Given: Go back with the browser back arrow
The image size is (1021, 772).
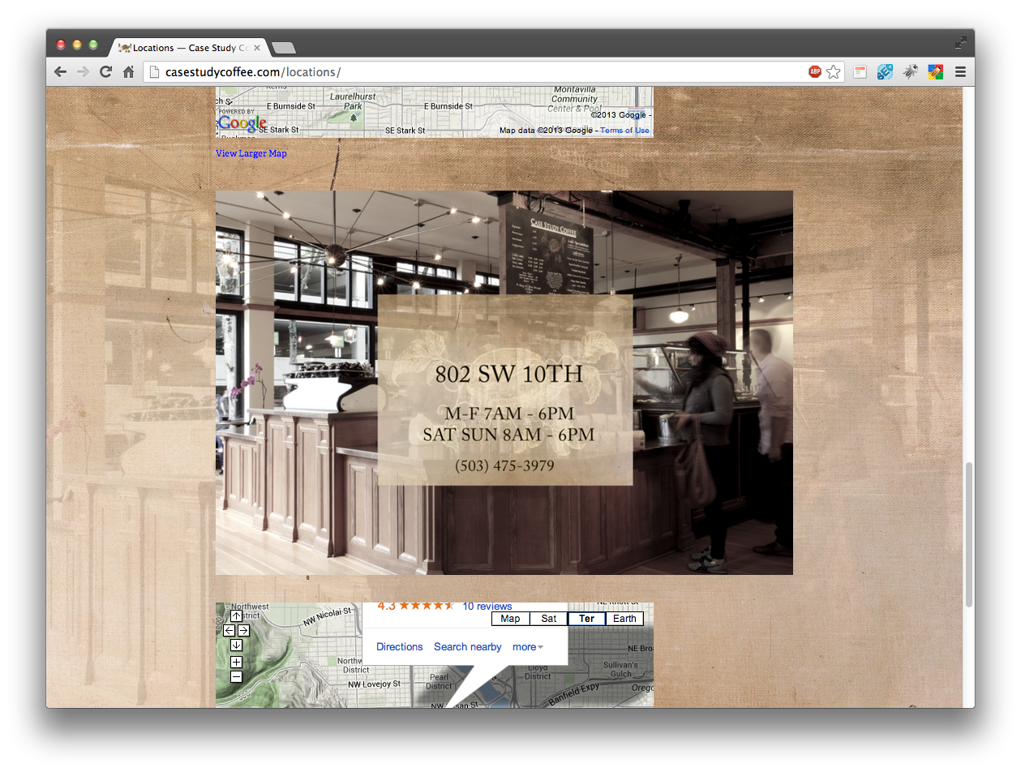Looking at the screenshot, I should (x=60, y=72).
